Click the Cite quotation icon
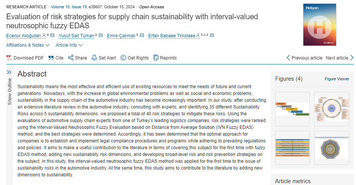Viewport: 356px width, 185px height. (x=51, y=58)
